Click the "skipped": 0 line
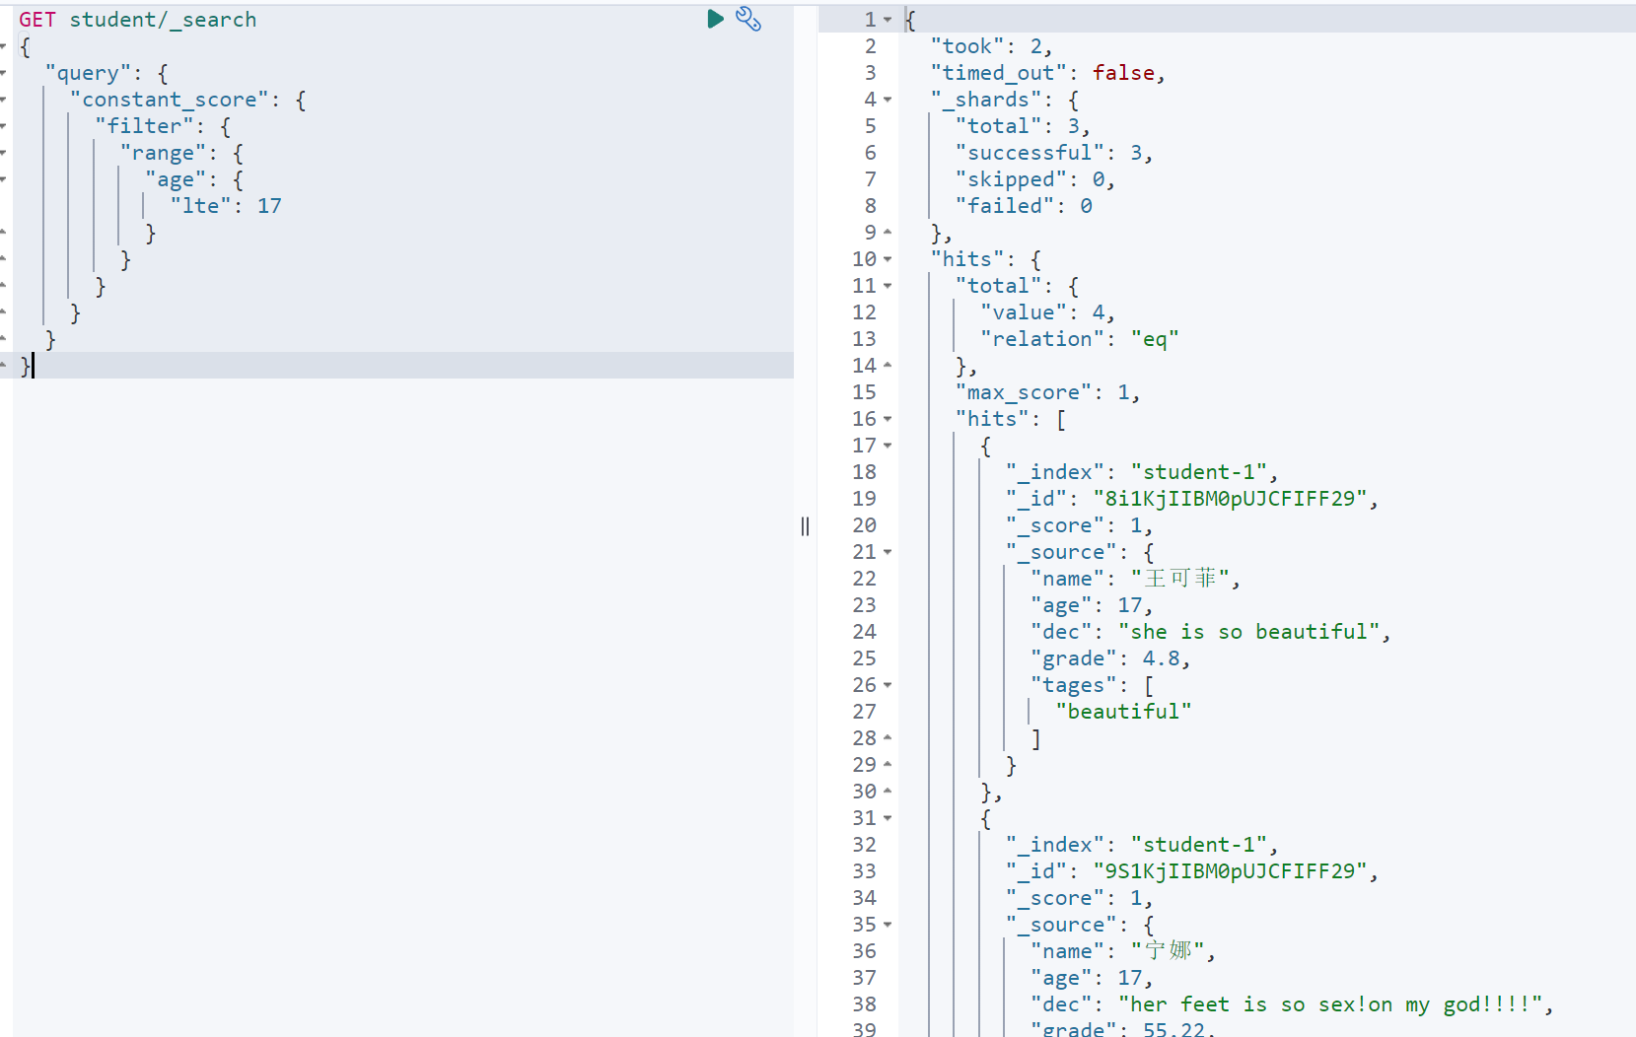The image size is (1636, 1037). (x=1034, y=179)
